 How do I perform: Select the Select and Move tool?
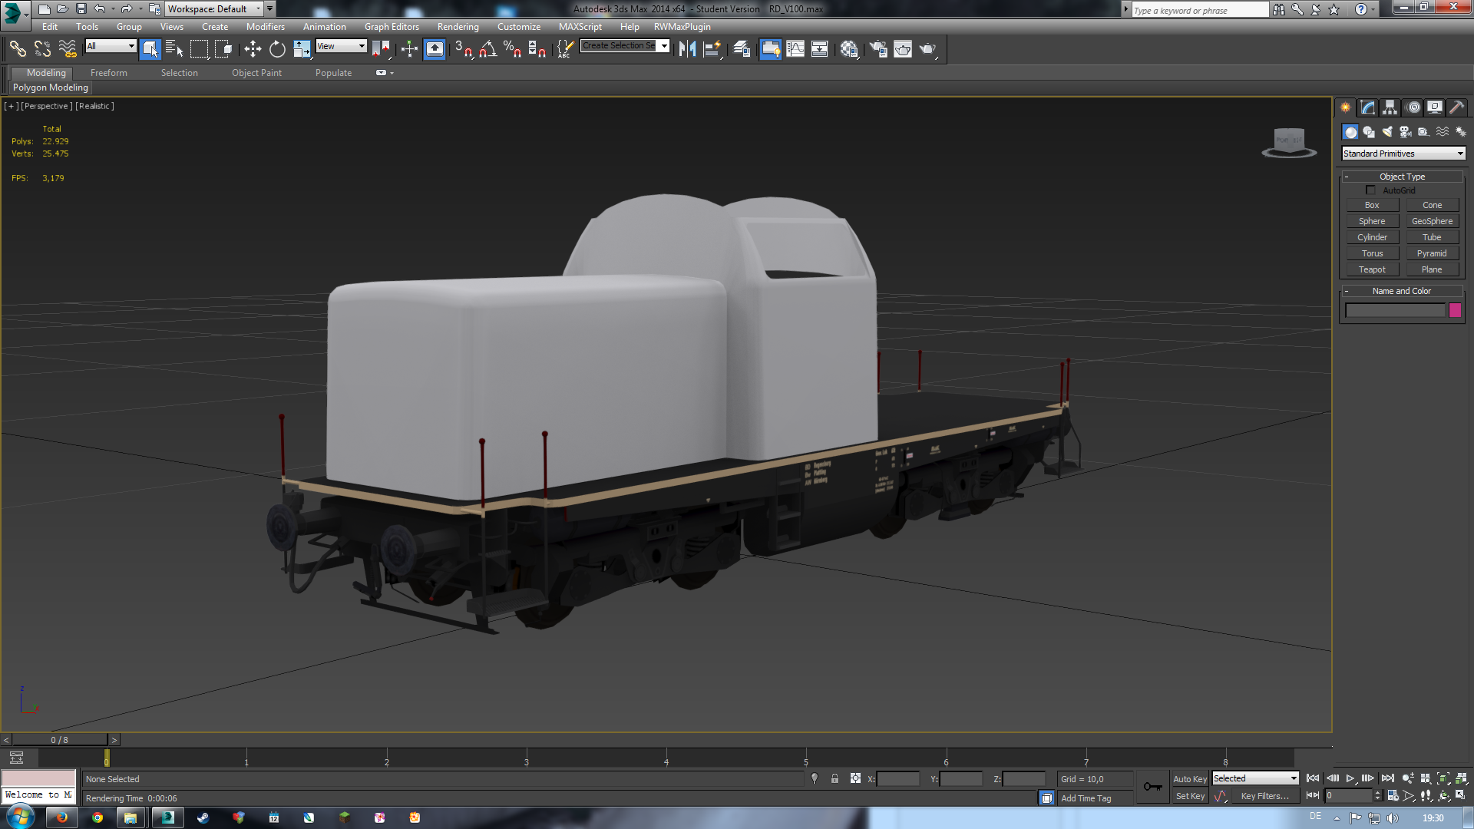click(253, 49)
